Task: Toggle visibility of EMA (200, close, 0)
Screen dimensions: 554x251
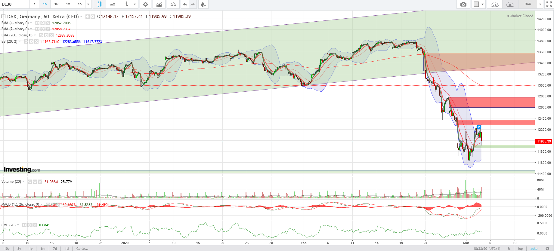Action: click(x=41, y=35)
